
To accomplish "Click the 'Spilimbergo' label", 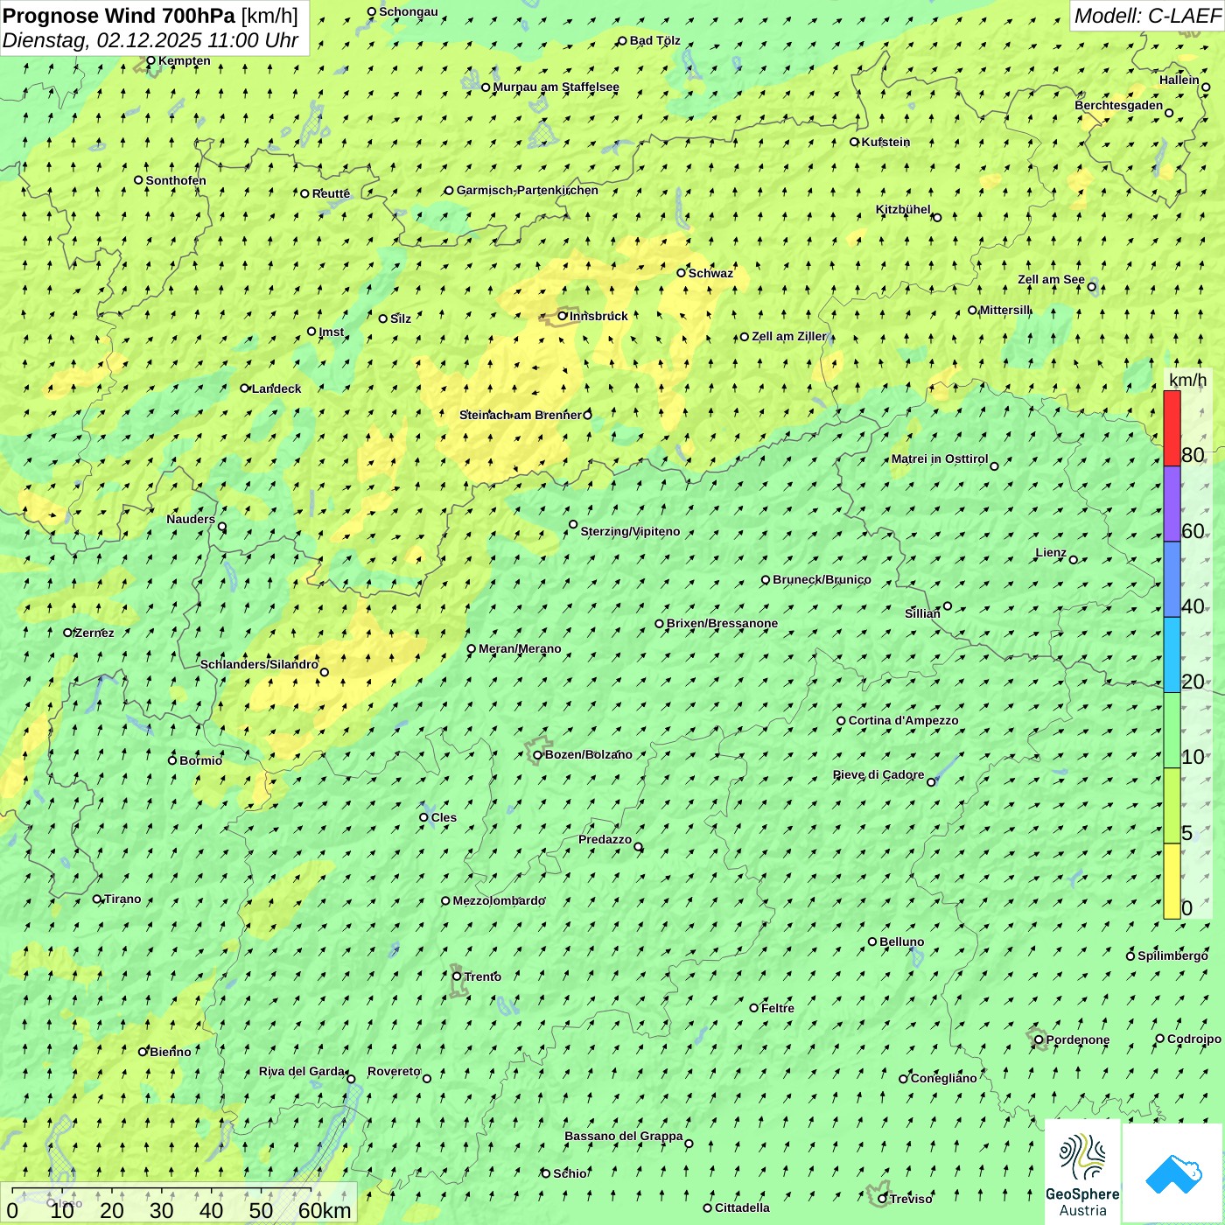I will pyautogui.click(x=1172, y=955).
